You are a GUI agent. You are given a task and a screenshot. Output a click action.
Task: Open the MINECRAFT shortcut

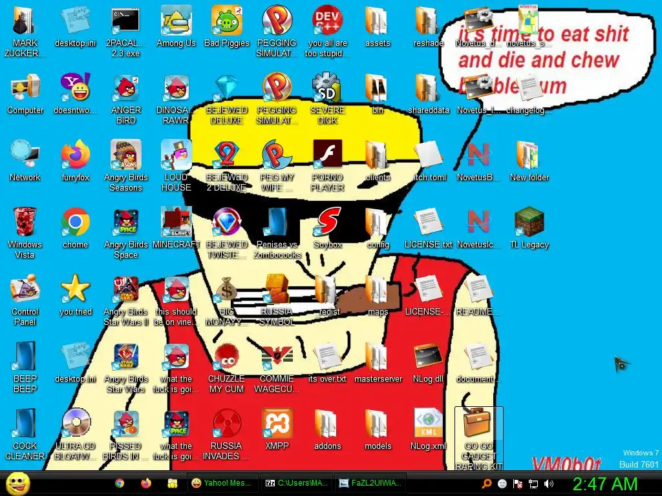tap(176, 228)
